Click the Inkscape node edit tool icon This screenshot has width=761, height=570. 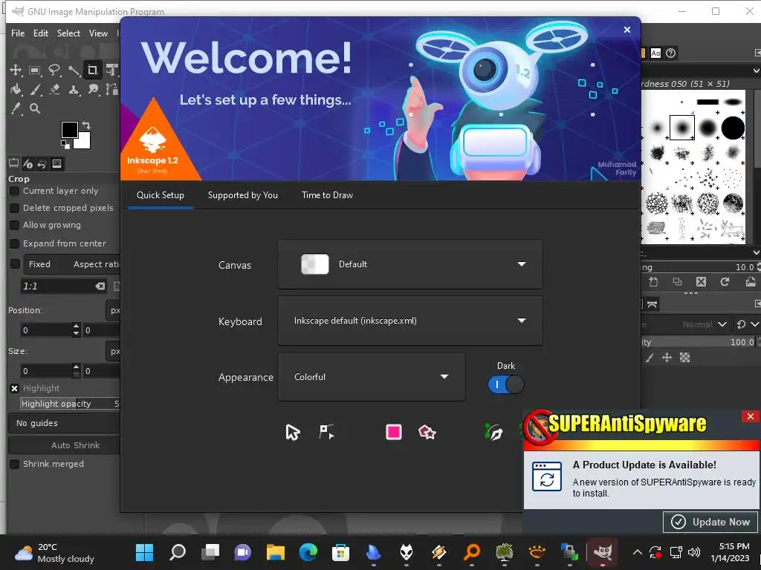point(326,431)
